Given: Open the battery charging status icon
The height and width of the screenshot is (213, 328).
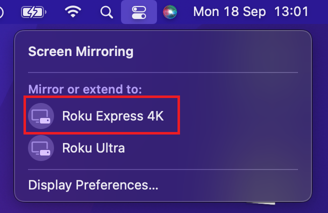Looking at the screenshot, I should pos(33,12).
